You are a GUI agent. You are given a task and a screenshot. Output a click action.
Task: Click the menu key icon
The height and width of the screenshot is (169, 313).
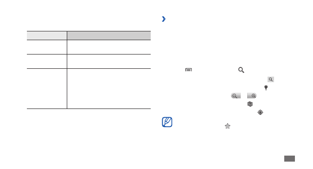pos(188,70)
